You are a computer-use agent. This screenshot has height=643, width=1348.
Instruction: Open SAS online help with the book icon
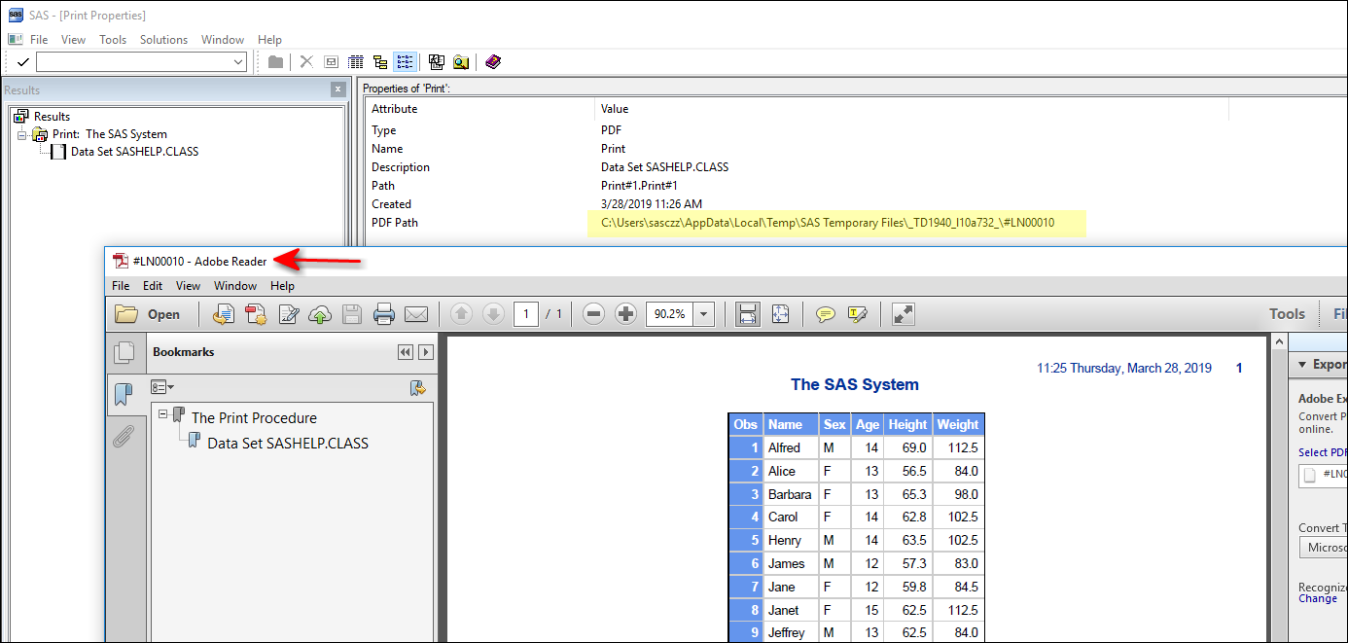493,61
